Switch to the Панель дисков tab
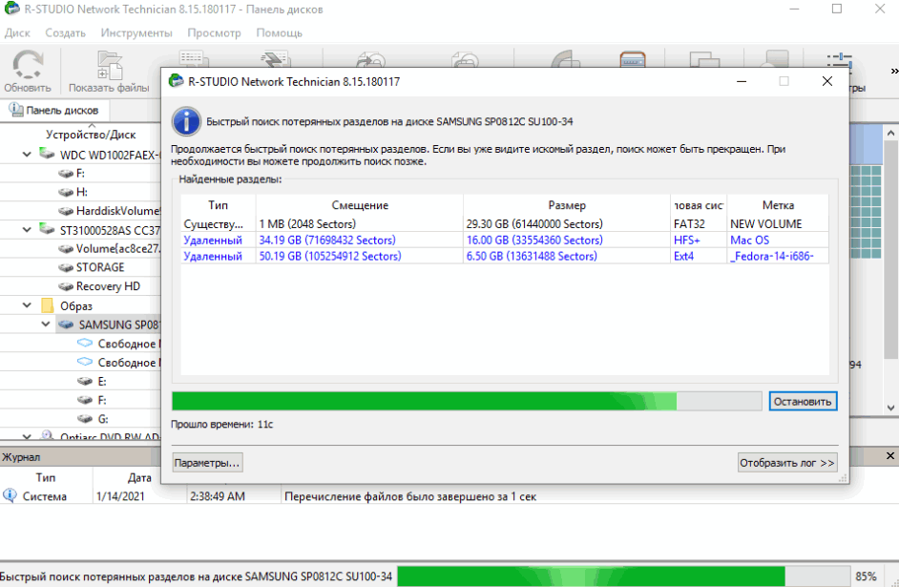Image resolution: width=899 pixels, height=587 pixels. pos(54,110)
